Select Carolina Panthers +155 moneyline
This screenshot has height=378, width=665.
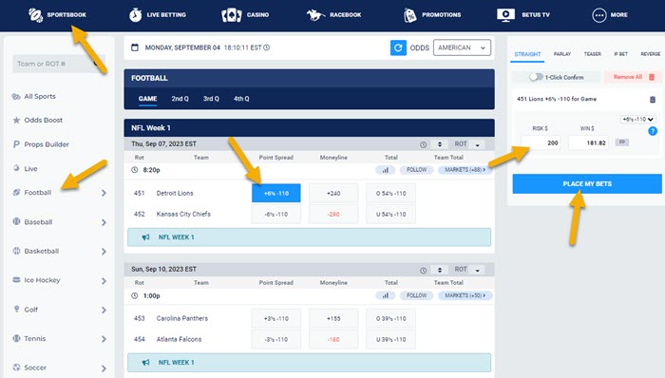point(333,318)
